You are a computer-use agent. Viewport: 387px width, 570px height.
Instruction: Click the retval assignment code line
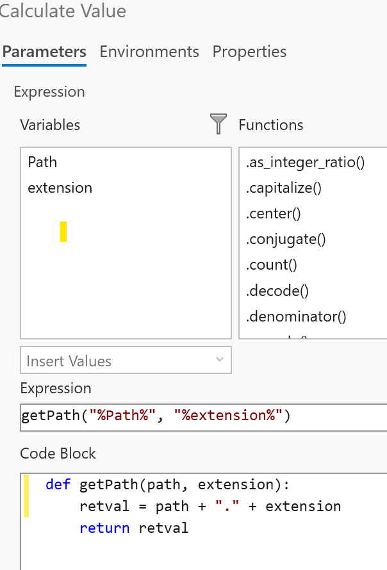click(210, 507)
